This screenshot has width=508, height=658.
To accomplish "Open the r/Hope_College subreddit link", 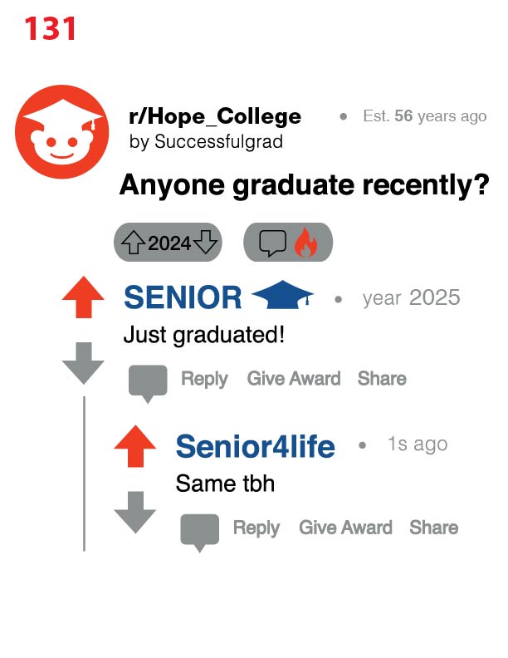I will click(x=215, y=116).
